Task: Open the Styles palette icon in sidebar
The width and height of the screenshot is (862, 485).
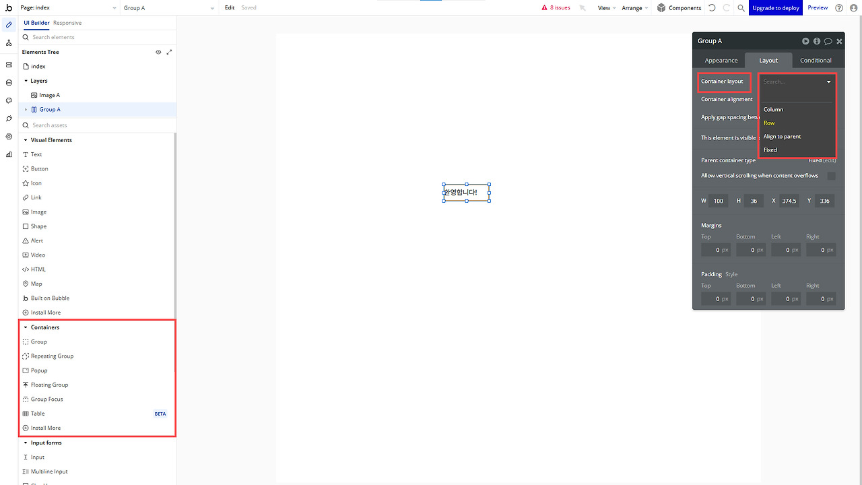Action: [9, 100]
